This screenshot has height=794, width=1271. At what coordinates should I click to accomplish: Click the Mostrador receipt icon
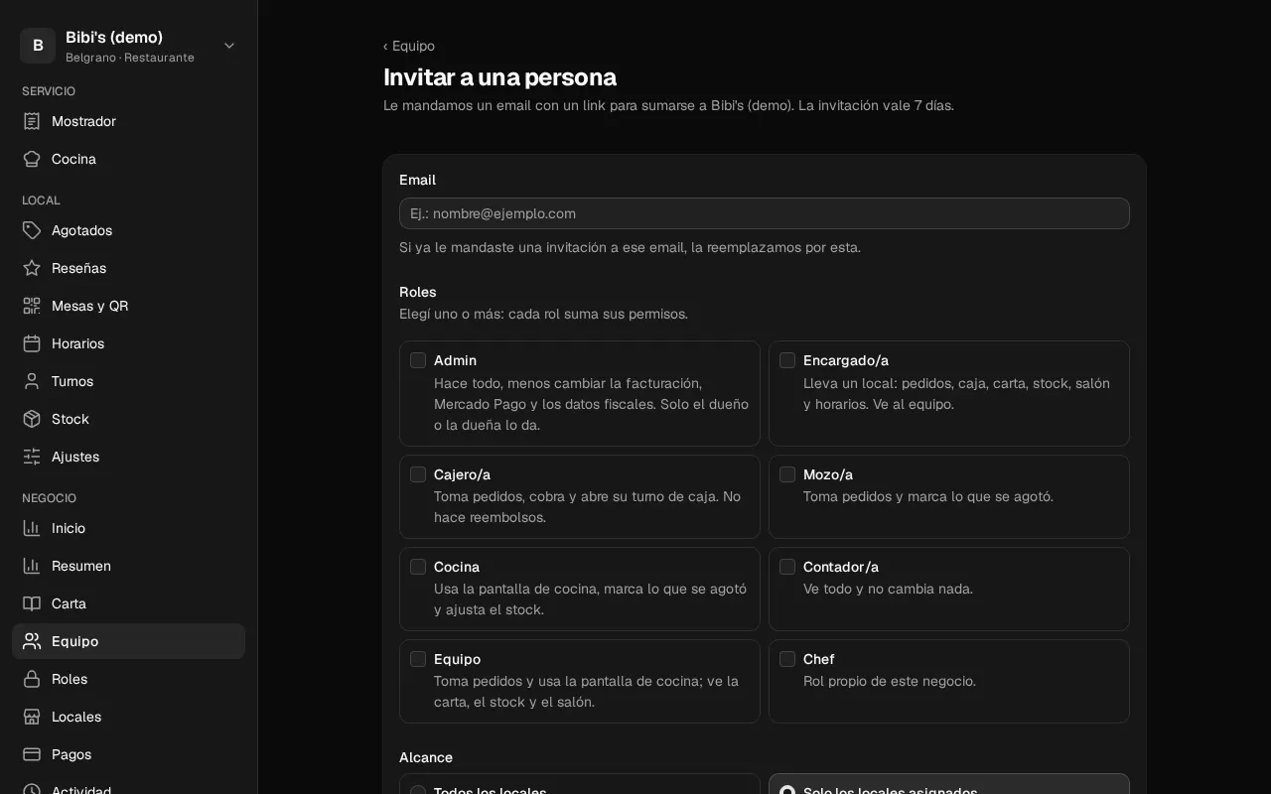[32, 121]
